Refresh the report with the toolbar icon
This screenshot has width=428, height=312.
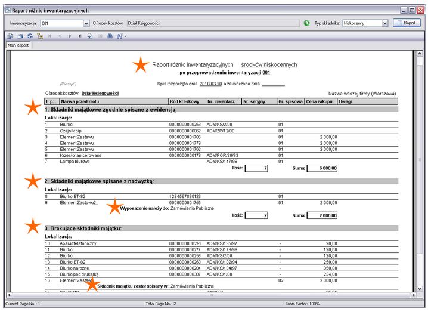30,36
